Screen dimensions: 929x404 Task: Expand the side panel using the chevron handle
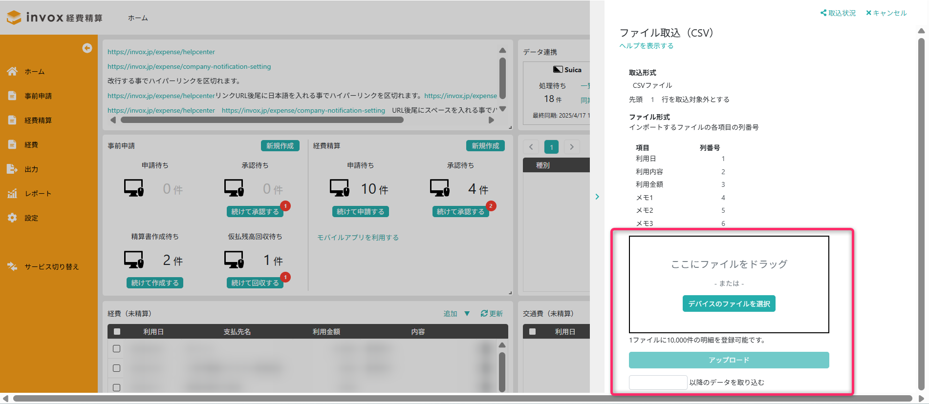[597, 197]
